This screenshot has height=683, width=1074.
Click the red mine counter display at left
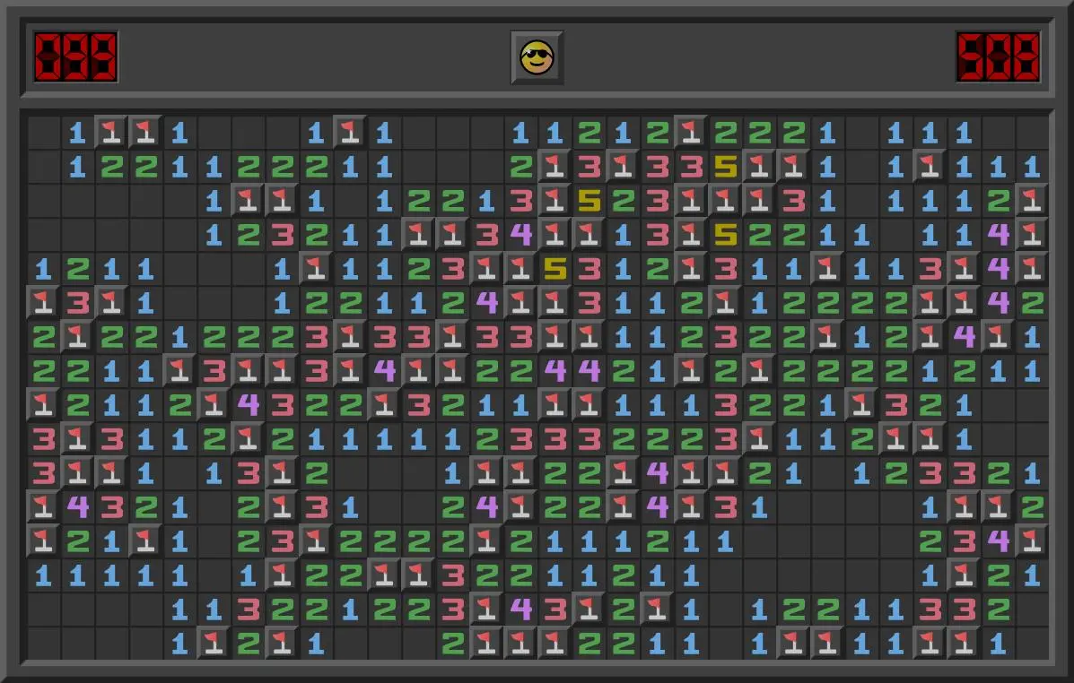[x=76, y=56]
